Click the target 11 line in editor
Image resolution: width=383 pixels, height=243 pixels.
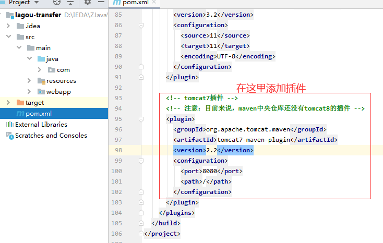(215, 46)
